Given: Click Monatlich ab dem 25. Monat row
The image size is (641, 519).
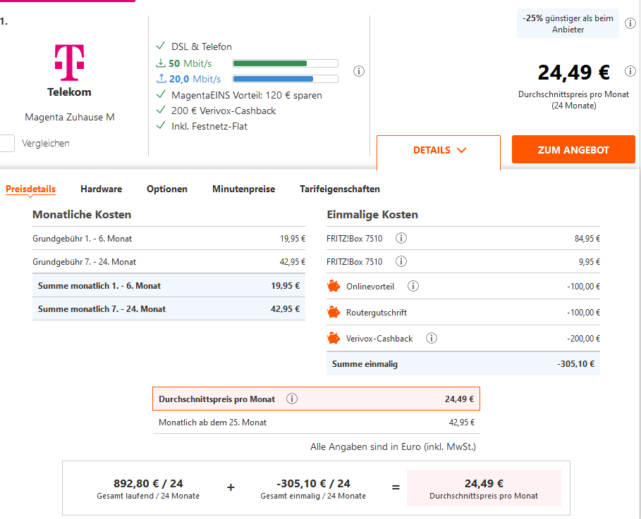Looking at the screenshot, I should click(x=317, y=423).
